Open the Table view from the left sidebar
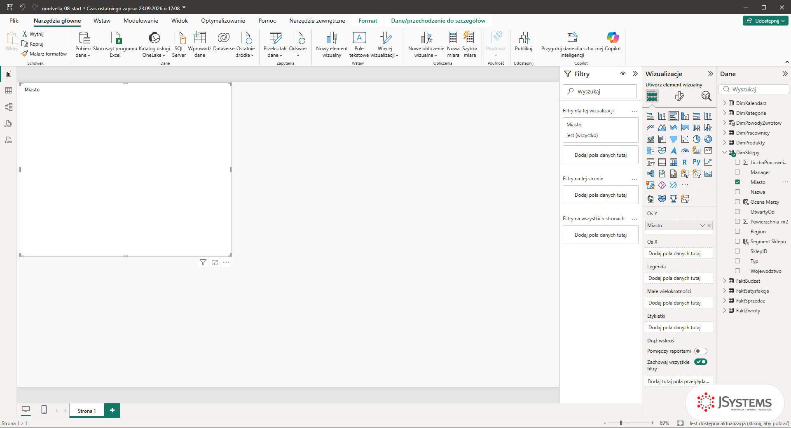 point(9,91)
